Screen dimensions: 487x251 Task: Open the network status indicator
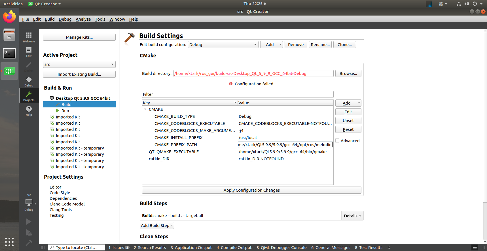(x=458, y=4)
